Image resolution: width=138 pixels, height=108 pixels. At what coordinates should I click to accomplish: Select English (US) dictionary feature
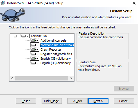[56, 63]
